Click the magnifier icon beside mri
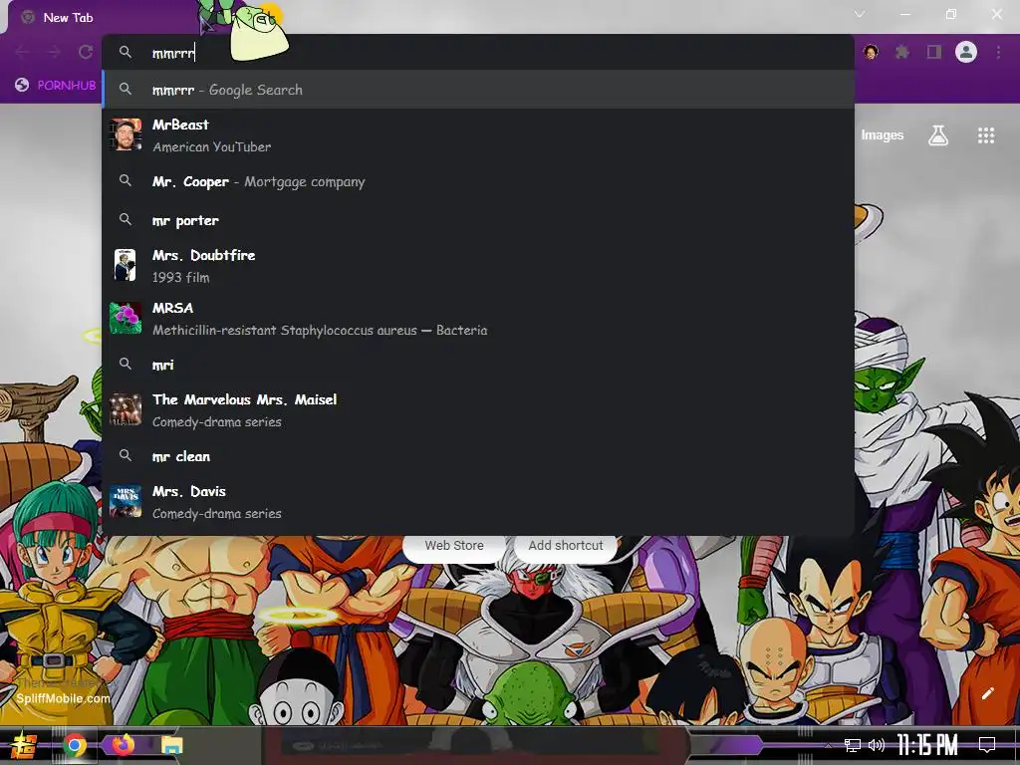Image resolution: width=1020 pixels, height=765 pixels. 126,364
